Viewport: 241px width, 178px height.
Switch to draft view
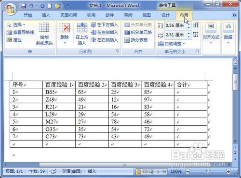click(164, 172)
